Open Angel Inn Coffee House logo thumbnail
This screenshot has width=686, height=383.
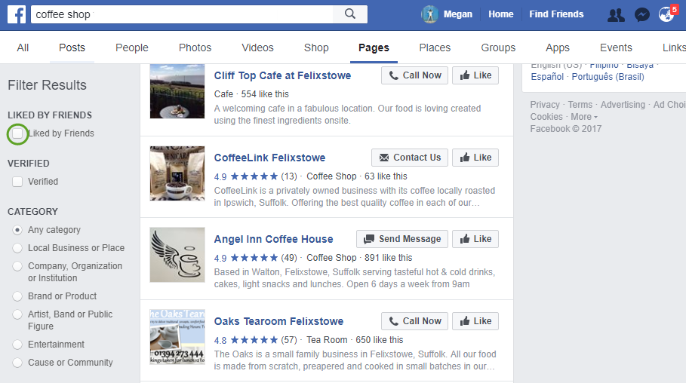tap(177, 255)
